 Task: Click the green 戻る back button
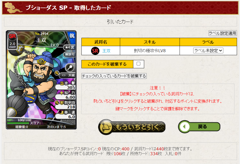pos(199,126)
